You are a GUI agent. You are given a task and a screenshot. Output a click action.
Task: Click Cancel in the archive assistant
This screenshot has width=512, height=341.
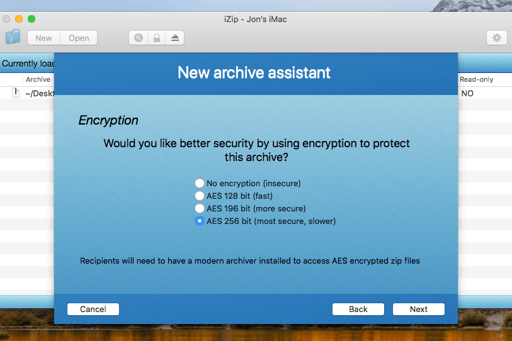tap(93, 309)
